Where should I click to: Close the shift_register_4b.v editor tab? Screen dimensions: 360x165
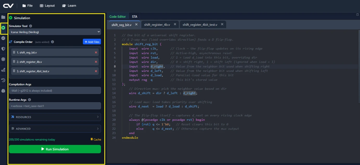point(175,24)
